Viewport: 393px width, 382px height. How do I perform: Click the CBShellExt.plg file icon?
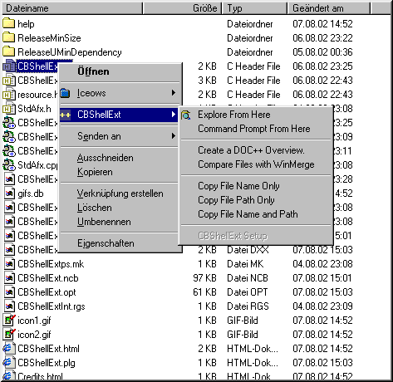point(8,363)
